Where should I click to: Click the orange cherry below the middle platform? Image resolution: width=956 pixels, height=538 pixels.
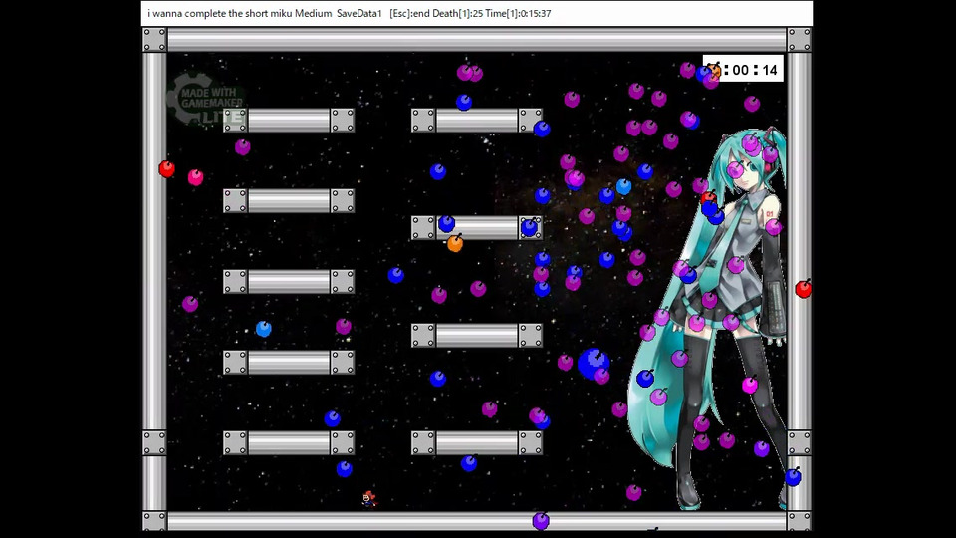click(x=455, y=243)
